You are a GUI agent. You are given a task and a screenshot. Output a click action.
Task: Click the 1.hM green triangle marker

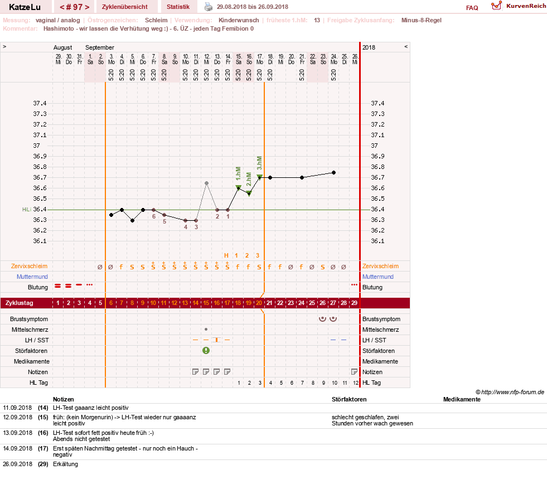[x=238, y=187]
